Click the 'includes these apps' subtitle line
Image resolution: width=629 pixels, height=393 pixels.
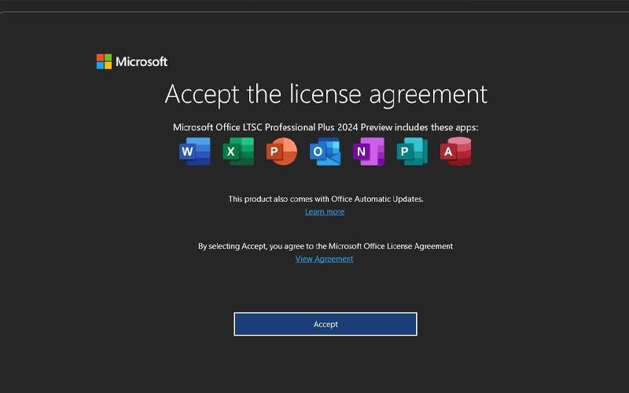[x=326, y=127]
